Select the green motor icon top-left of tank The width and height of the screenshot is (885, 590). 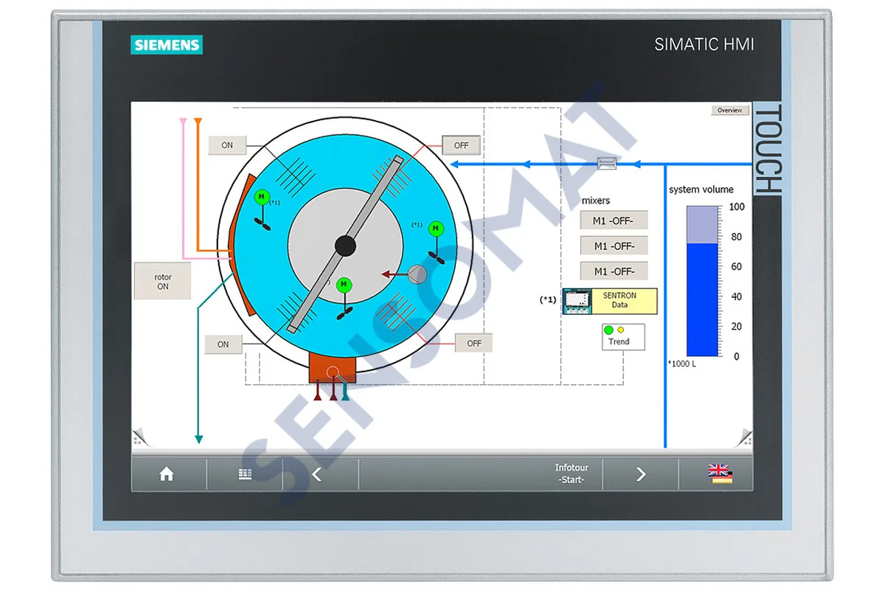pos(260,197)
